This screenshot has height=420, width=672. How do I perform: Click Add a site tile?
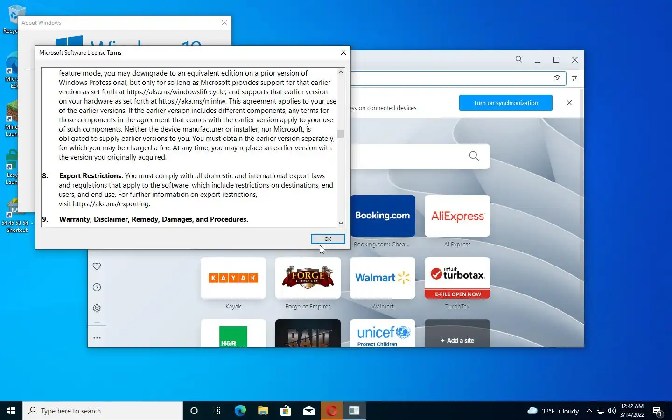(457, 333)
